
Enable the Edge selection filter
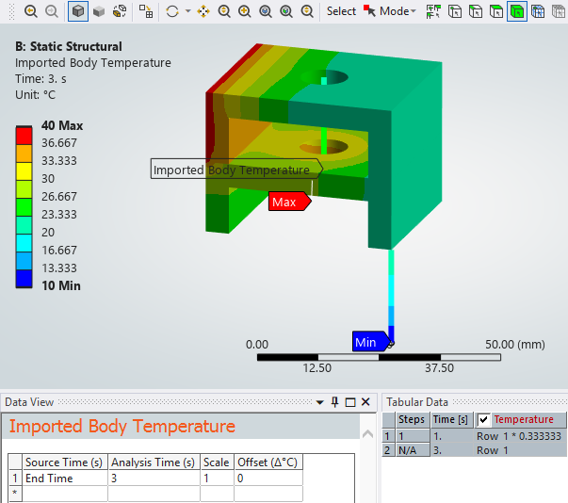476,11
